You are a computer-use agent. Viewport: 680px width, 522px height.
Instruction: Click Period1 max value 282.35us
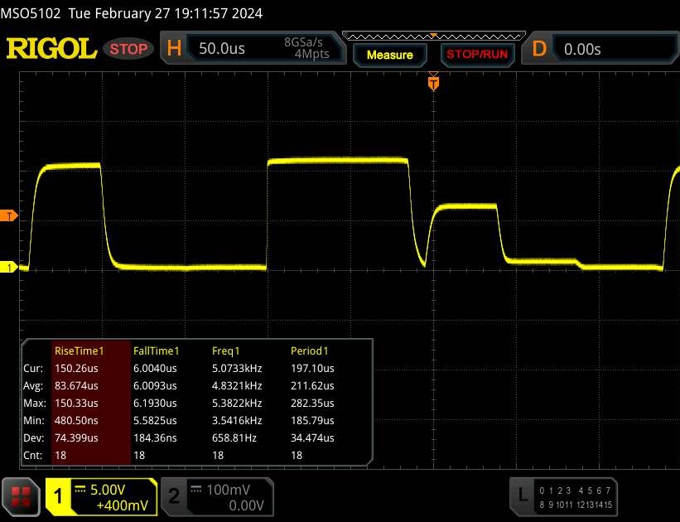click(x=312, y=403)
